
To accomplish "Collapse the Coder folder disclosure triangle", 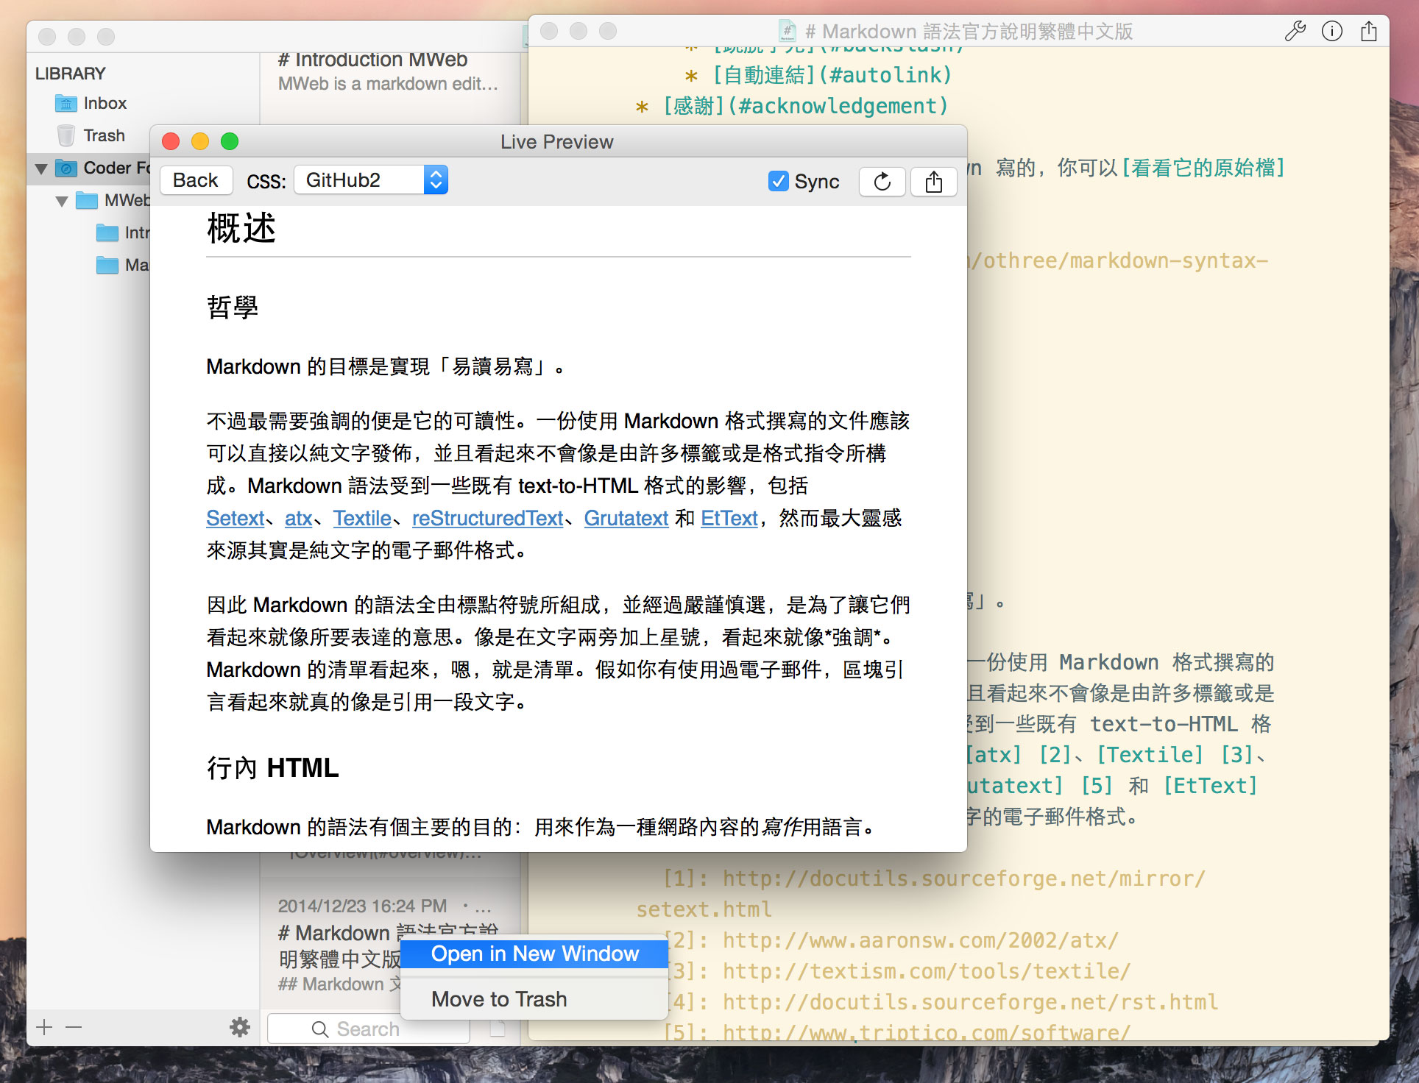I will 41,168.
